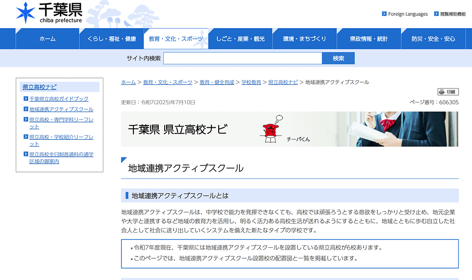Follow the 学校教育 breadcrumb link
The width and height of the screenshot is (472, 280).
pyautogui.click(x=251, y=82)
